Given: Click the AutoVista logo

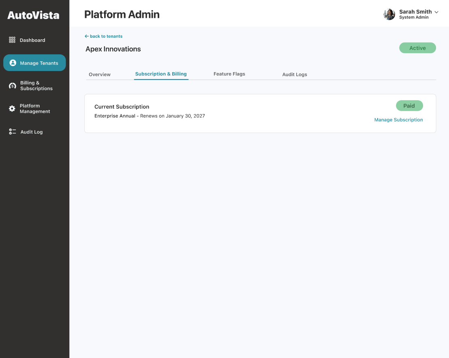Looking at the screenshot, I should point(33,15).
